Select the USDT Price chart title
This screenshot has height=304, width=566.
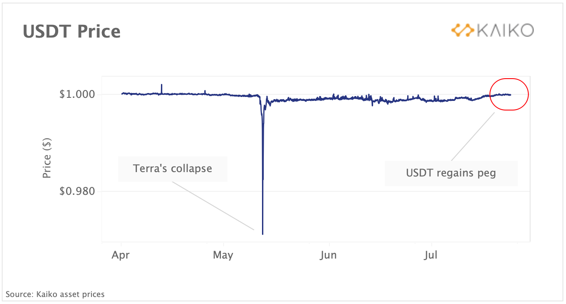(72, 31)
